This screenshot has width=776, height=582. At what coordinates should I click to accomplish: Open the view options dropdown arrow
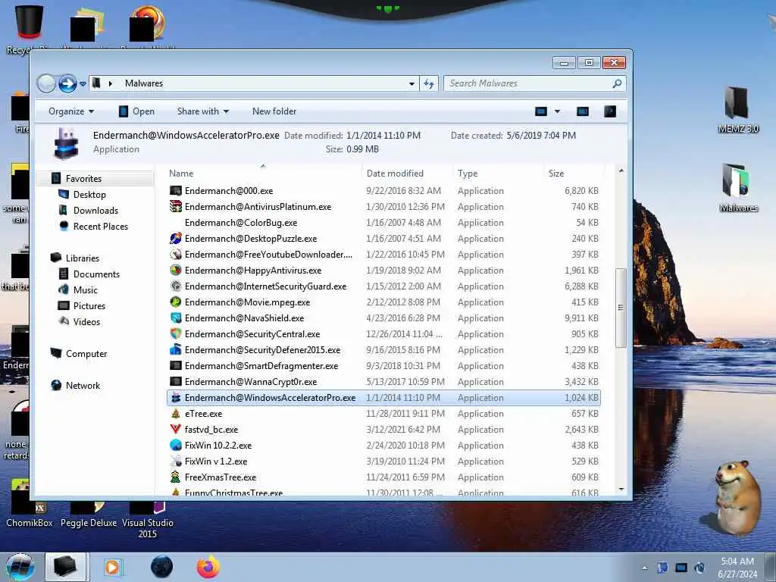(x=557, y=111)
